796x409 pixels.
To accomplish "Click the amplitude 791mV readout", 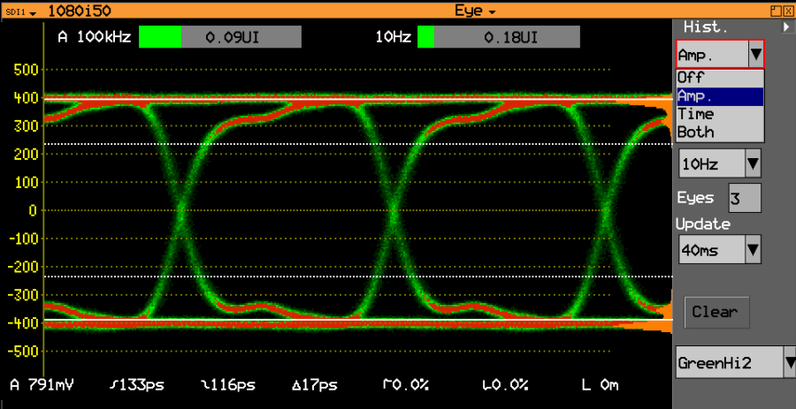I will pos(42,385).
